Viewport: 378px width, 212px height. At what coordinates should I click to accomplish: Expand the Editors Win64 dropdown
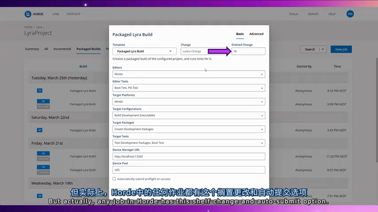[x=189, y=74]
